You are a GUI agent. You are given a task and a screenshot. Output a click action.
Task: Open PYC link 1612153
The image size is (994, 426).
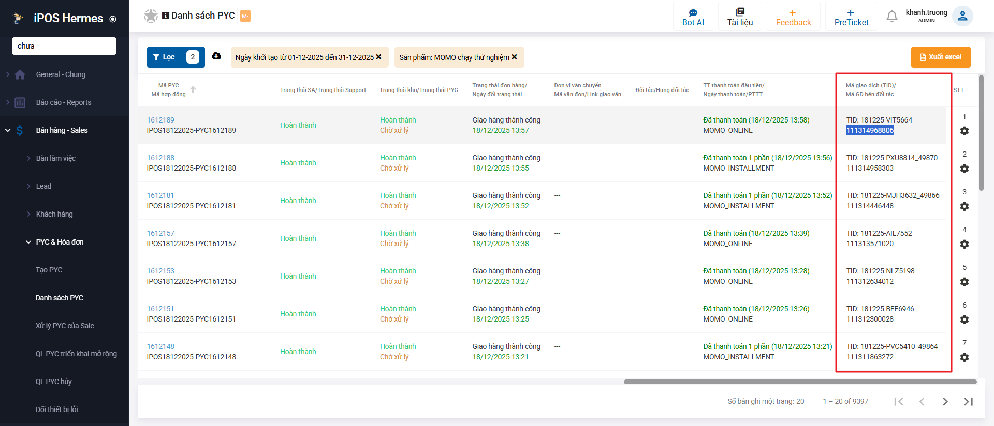160,271
